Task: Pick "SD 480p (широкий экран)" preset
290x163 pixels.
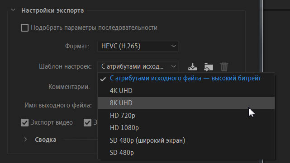Action: tap(186, 140)
